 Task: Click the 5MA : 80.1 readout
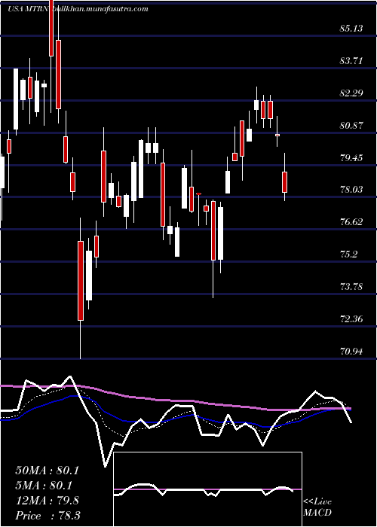pos(44,486)
